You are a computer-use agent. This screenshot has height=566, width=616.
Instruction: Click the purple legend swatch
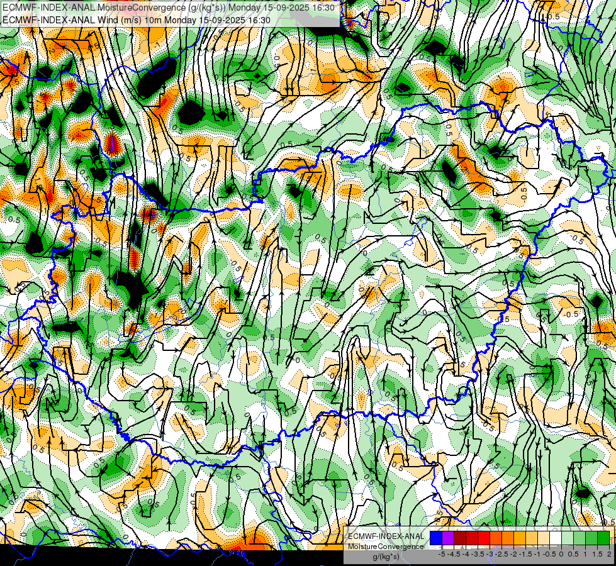click(x=448, y=538)
